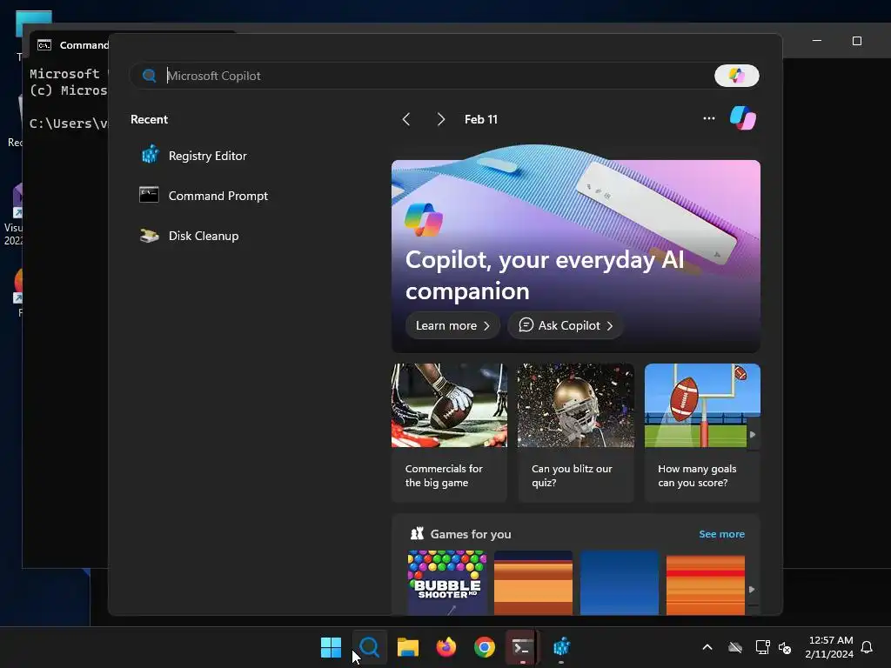Go to next day with right chevron

[441, 119]
